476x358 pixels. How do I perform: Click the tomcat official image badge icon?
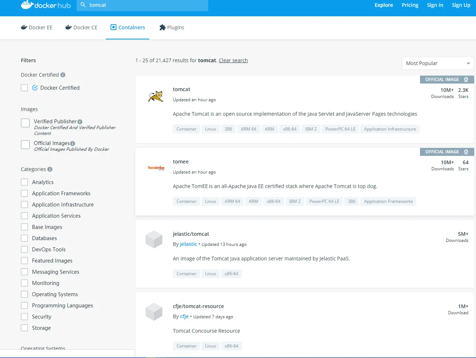click(466, 80)
